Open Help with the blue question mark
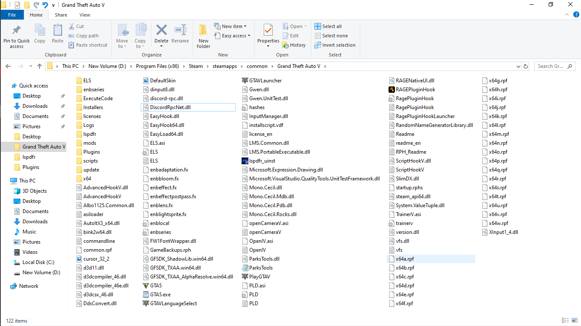Screen dimensions: 581x326 click(x=575, y=15)
